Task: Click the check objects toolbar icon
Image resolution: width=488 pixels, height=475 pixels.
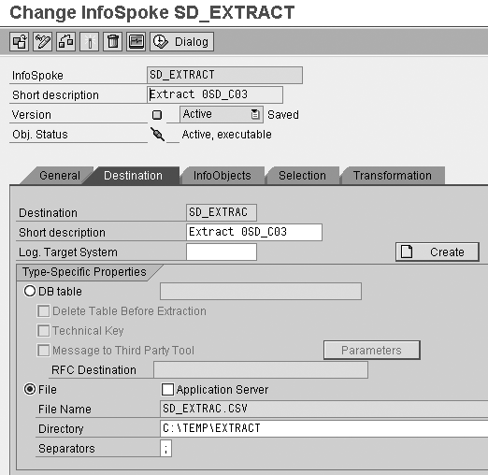Action: point(66,42)
